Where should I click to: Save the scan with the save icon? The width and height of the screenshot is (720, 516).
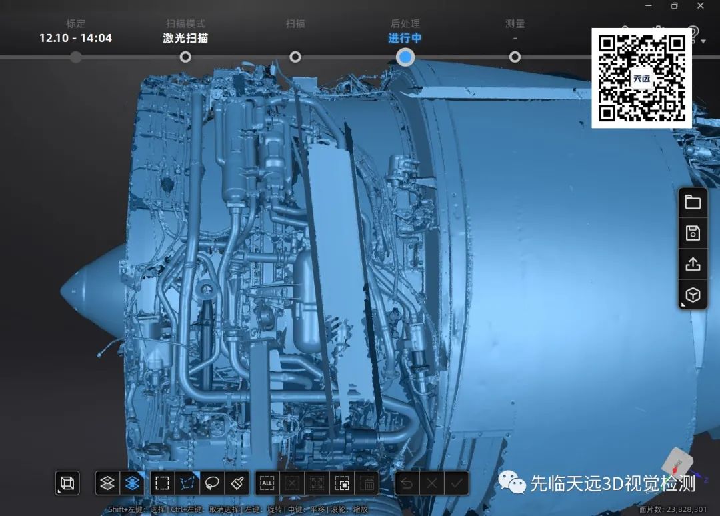(x=693, y=233)
